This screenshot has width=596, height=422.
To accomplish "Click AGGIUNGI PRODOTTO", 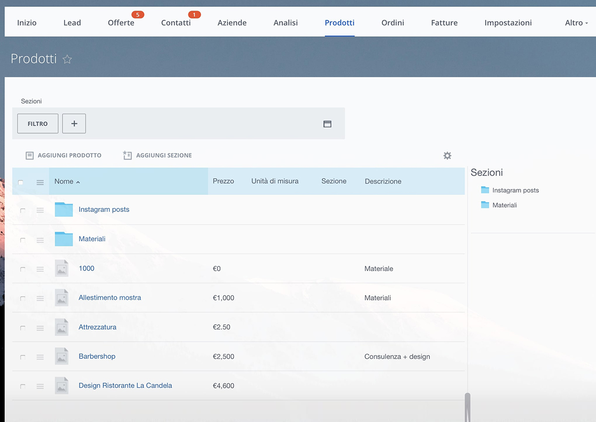I will tap(64, 155).
